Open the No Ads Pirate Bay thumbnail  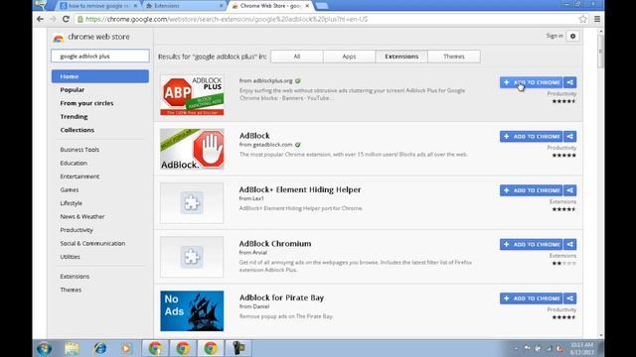(x=192, y=310)
